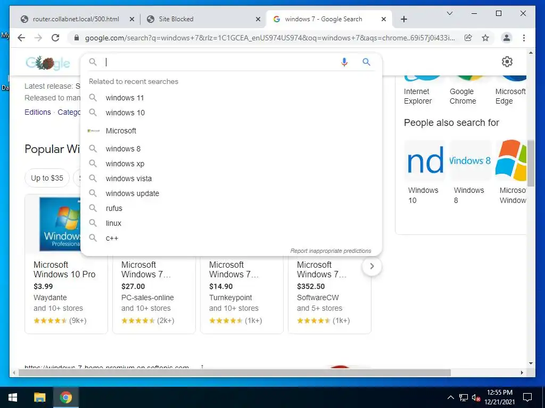545x408 pixels.
Task: Pick the linux suggestion
Action: pyautogui.click(x=231, y=224)
